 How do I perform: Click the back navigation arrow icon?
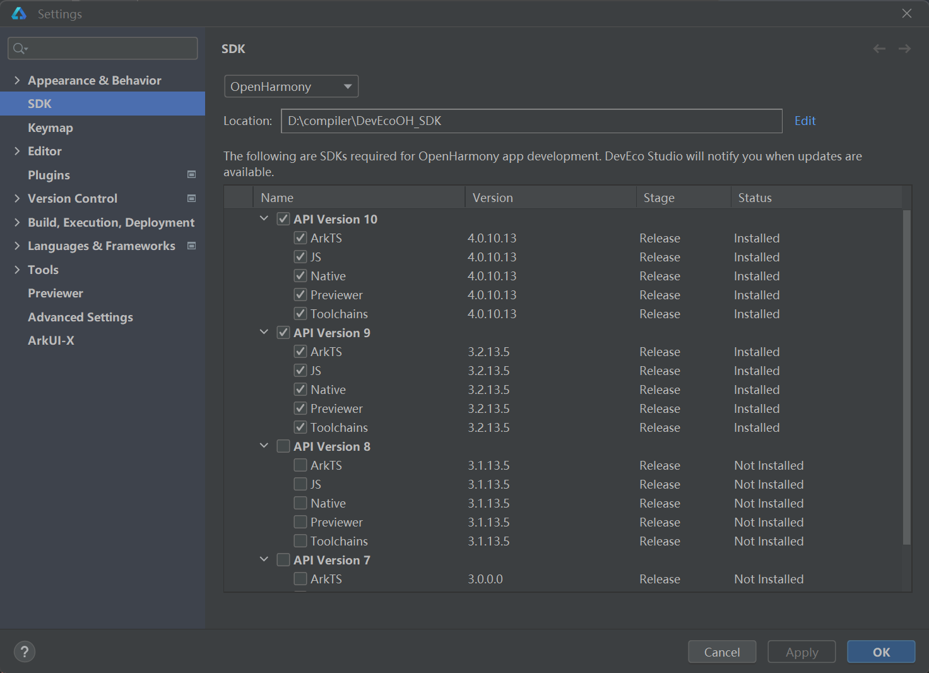click(879, 49)
